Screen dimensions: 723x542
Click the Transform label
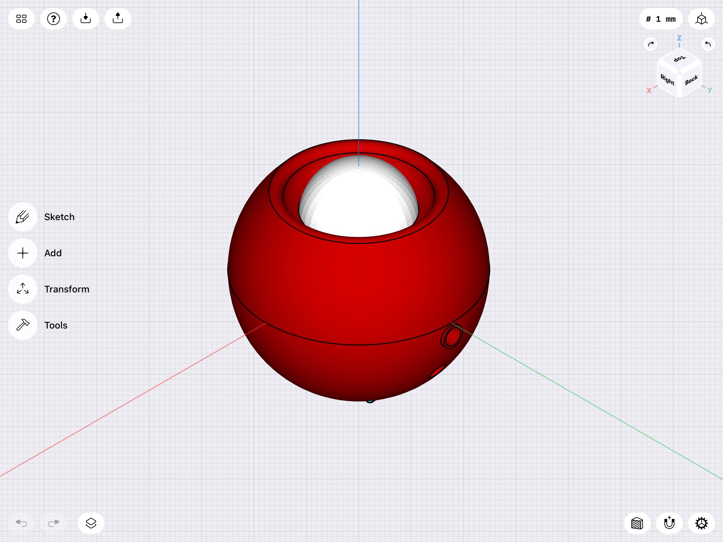tap(67, 289)
